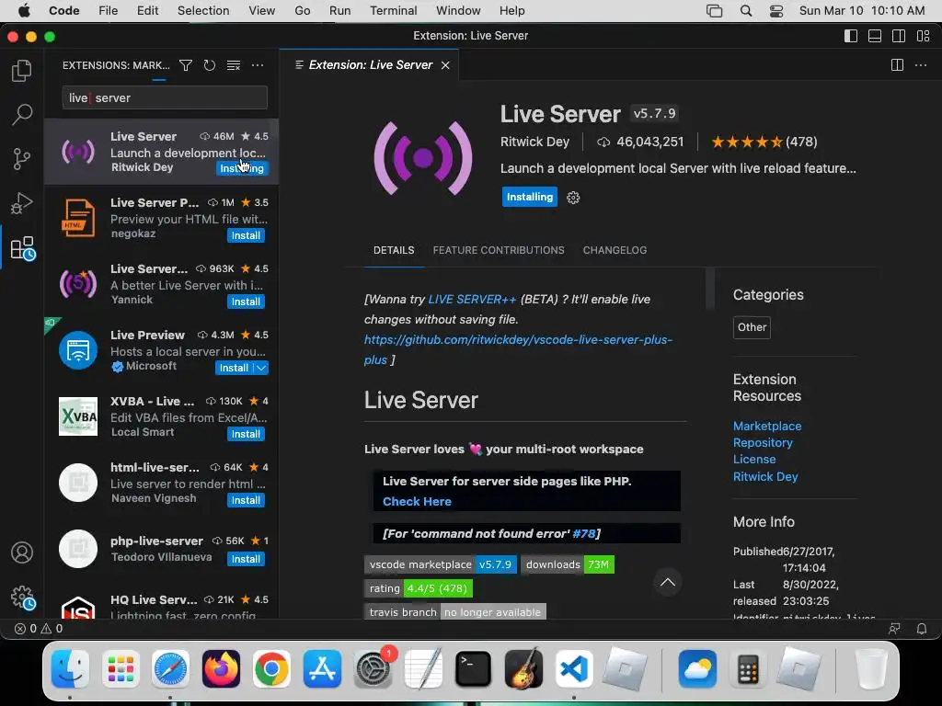
Task: Clear extensions search results
Action: pyautogui.click(x=233, y=65)
